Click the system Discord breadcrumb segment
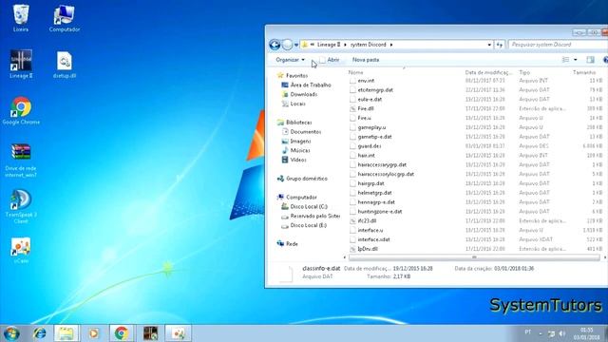 [369, 45]
